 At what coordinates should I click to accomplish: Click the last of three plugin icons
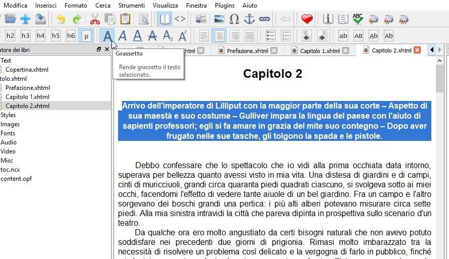click(x=404, y=19)
